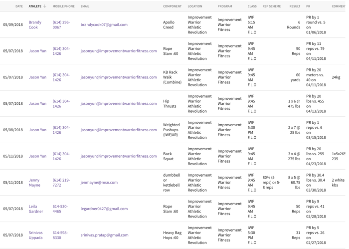Click the Email column header
This screenshot has width=349, height=249.
[85, 6]
